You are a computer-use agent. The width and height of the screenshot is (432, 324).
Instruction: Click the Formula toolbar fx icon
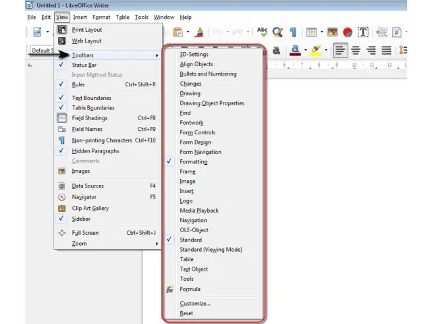click(x=169, y=290)
